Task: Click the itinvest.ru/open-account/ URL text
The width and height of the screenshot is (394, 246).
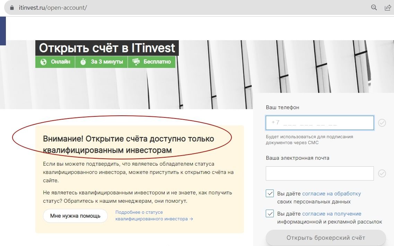Action: pyautogui.click(x=53, y=8)
